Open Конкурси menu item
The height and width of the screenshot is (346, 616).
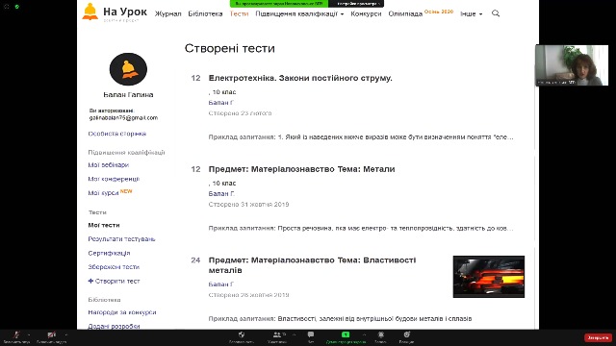point(366,13)
